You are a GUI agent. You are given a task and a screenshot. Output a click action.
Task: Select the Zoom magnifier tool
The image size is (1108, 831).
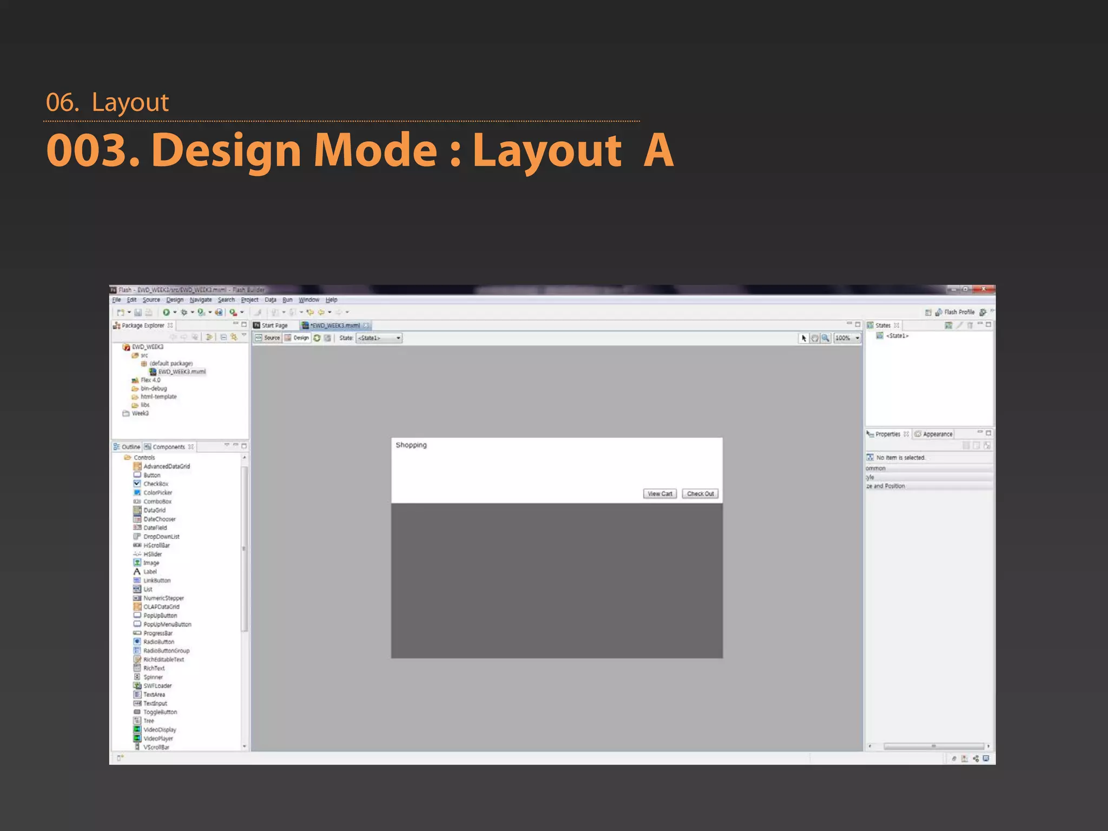[x=826, y=338]
